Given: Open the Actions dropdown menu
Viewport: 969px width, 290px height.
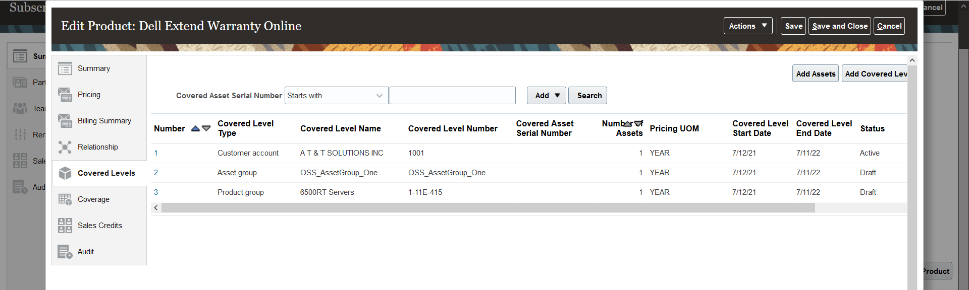Looking at the screenshot, I should (x=748, y=26).
